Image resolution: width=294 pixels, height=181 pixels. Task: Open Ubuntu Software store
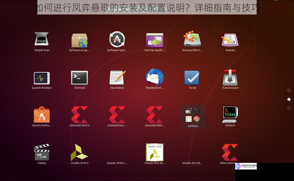point(42,114)
